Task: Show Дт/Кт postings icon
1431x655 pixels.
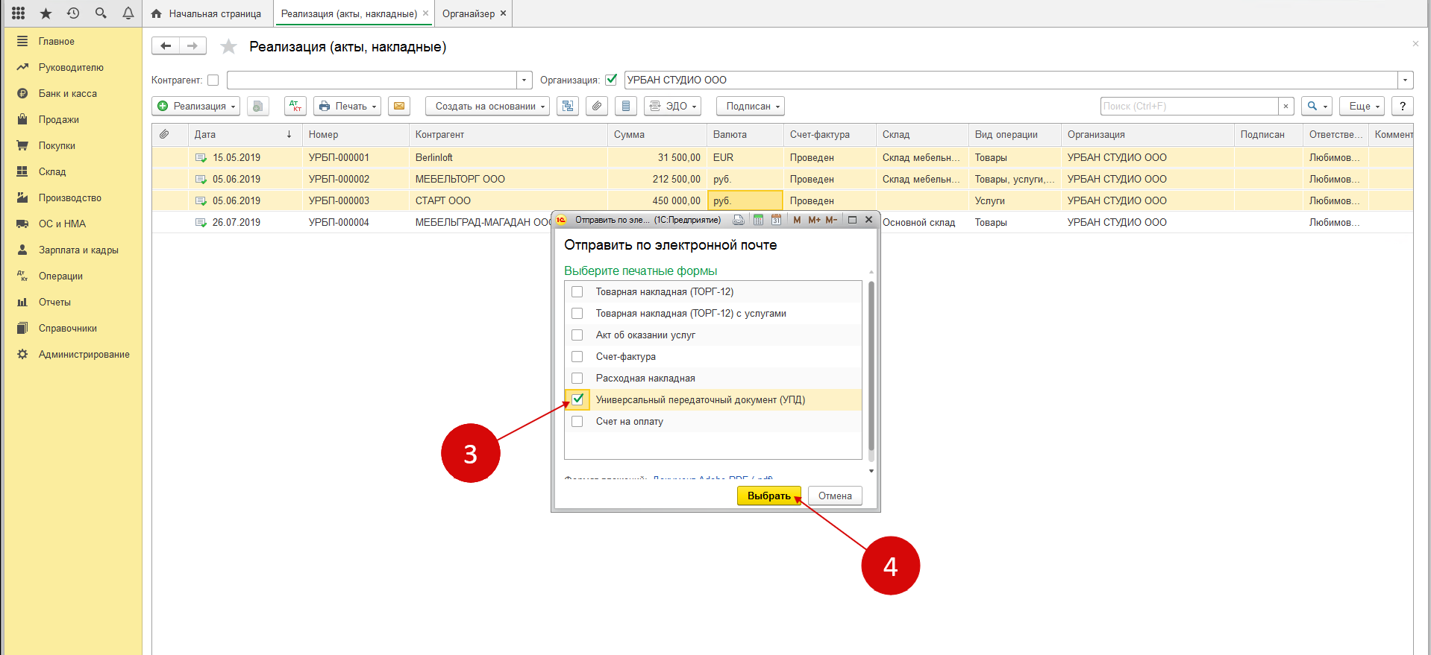Action: coord(295,106)
